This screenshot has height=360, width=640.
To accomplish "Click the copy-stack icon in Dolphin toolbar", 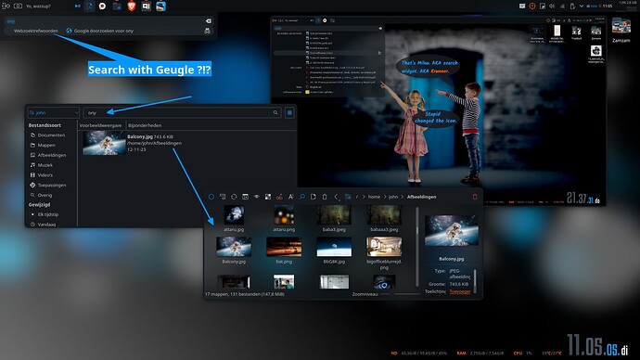I will pyautogui.click(x=223, y=197).
